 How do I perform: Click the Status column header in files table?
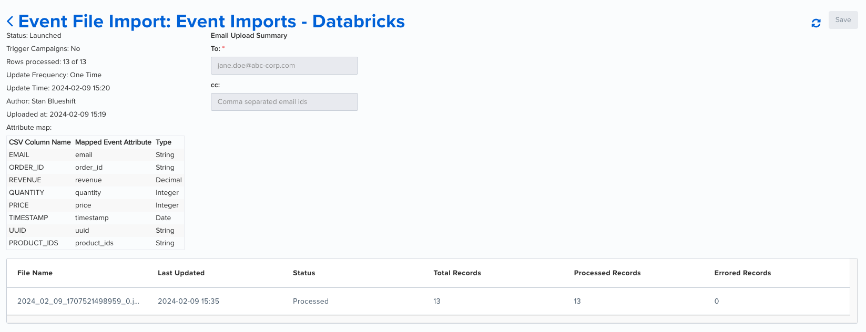[304, 273]
